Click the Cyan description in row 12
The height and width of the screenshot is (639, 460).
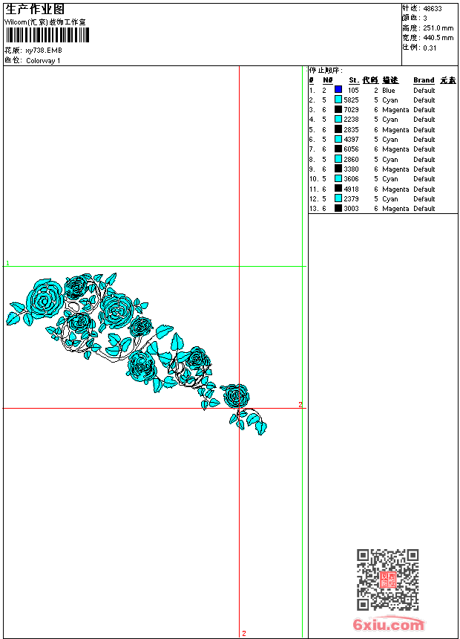pos(390,199)
